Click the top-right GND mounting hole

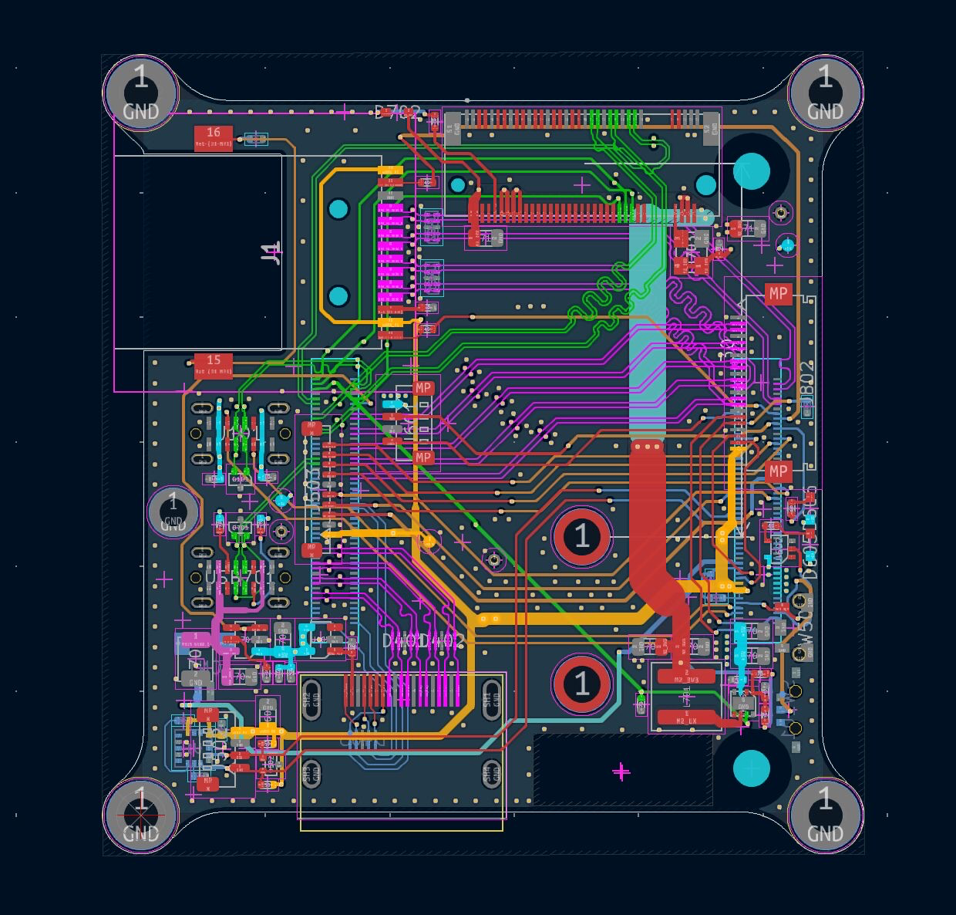[825, 92]
